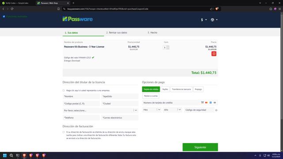Viewport: 283px width, 159px height.
Task: Open the browser hamburger menu
Action: [x=279, y=9]
